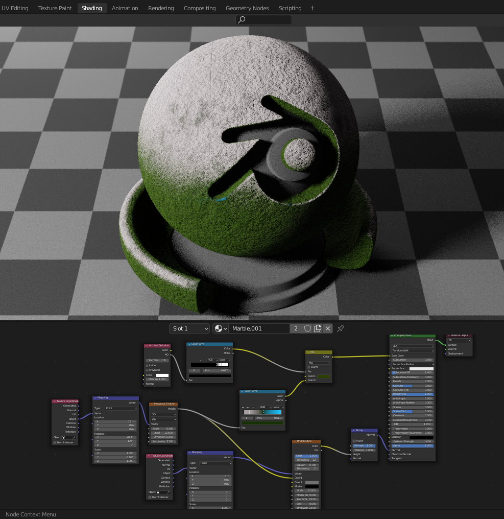This screenshot has width=504, height=519.
Task: Open the green Color1 swatch in Mix node
Action: [324, 376]
